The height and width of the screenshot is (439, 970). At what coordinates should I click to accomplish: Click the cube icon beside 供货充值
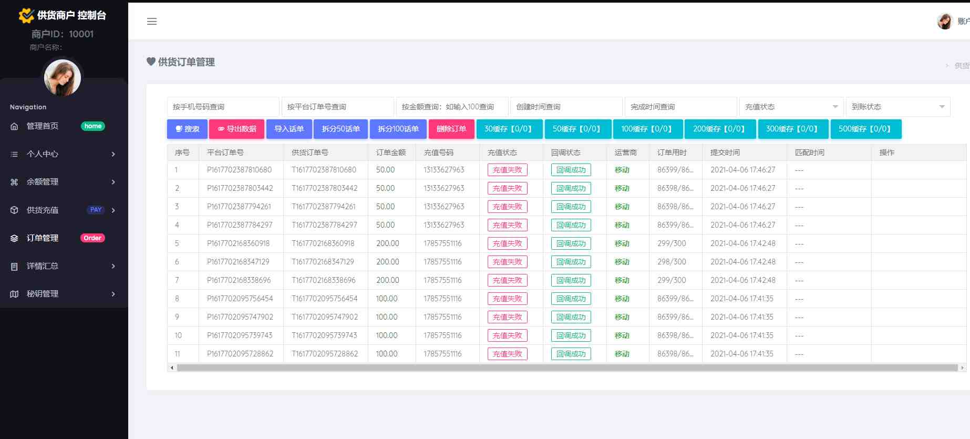tap(14, 210)
